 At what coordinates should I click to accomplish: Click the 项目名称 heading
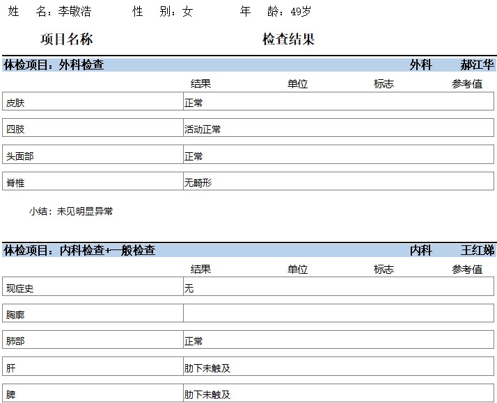point(67,39)
